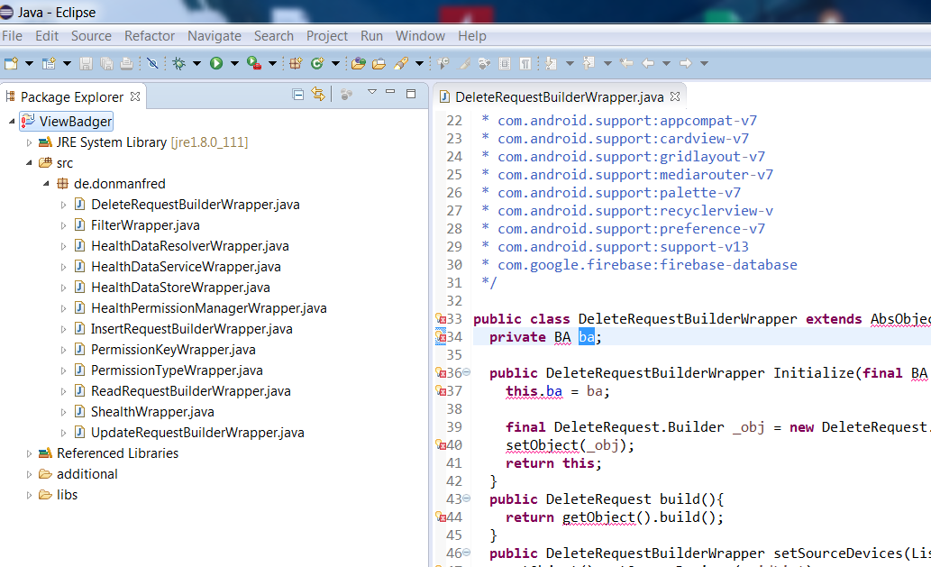Click the Last Edit Location icon

(x=625, y=63)
